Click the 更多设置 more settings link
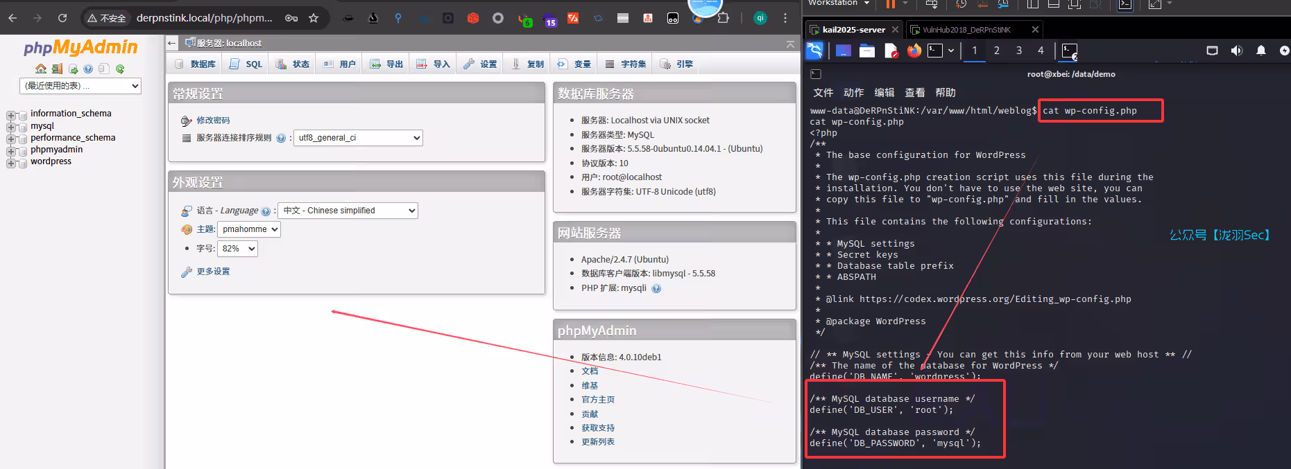1291x469 pixels. [212, 272]
